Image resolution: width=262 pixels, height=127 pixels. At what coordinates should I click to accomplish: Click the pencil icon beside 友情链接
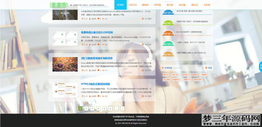tap(163, 68)
